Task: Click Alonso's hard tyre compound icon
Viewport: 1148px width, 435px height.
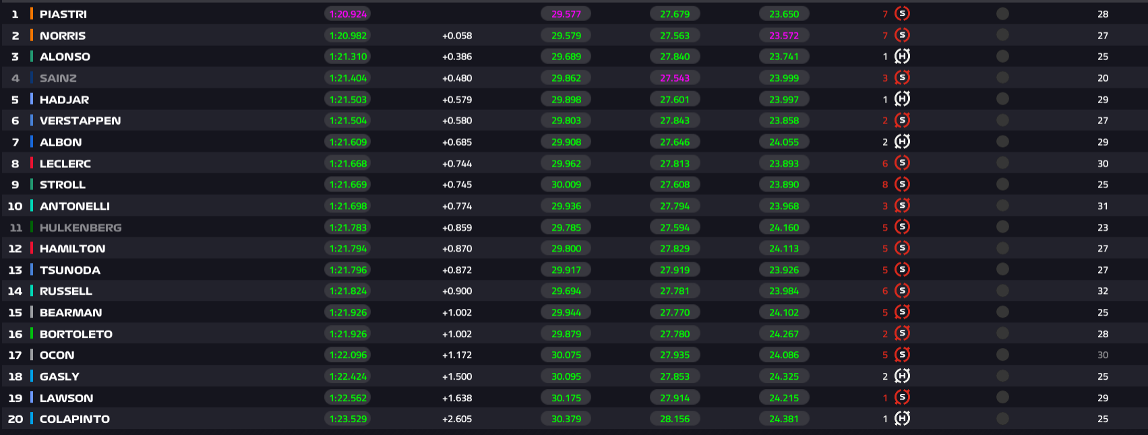Action: (902, 57)
